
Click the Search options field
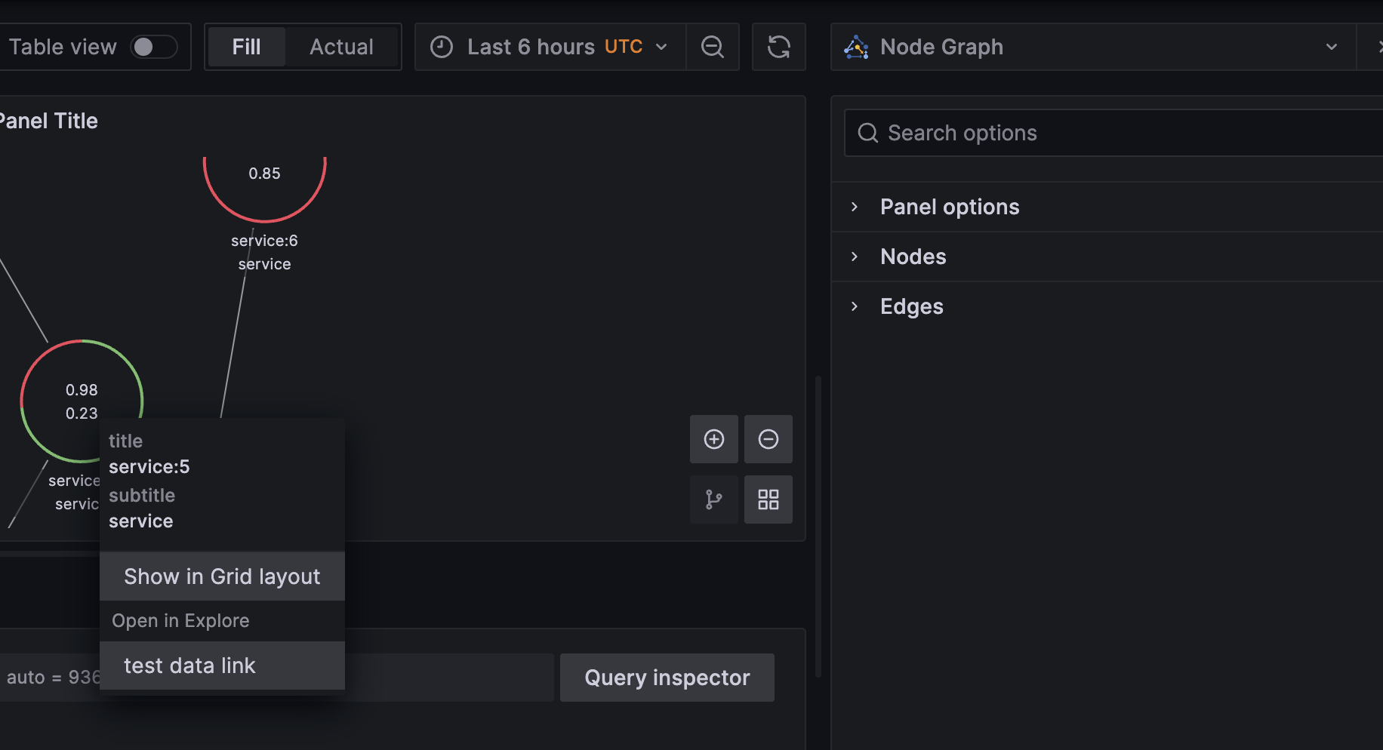1057,133
